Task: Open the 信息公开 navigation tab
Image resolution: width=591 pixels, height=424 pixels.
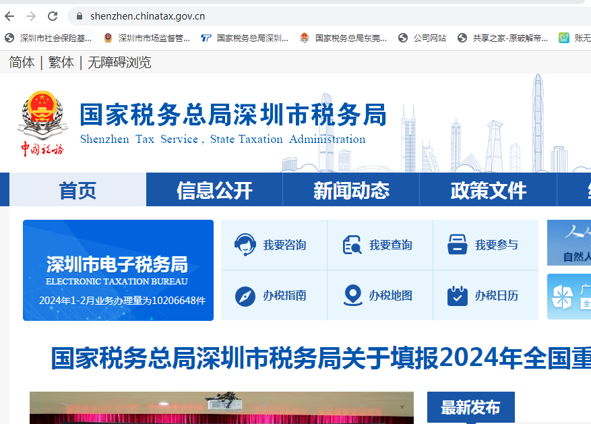Action: (x=214, y=190)
